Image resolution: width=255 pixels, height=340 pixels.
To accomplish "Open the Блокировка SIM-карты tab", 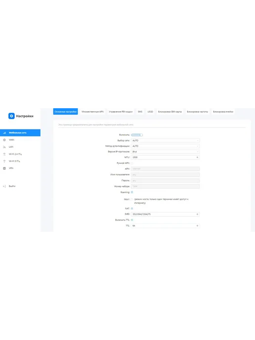I will (170, 112).
